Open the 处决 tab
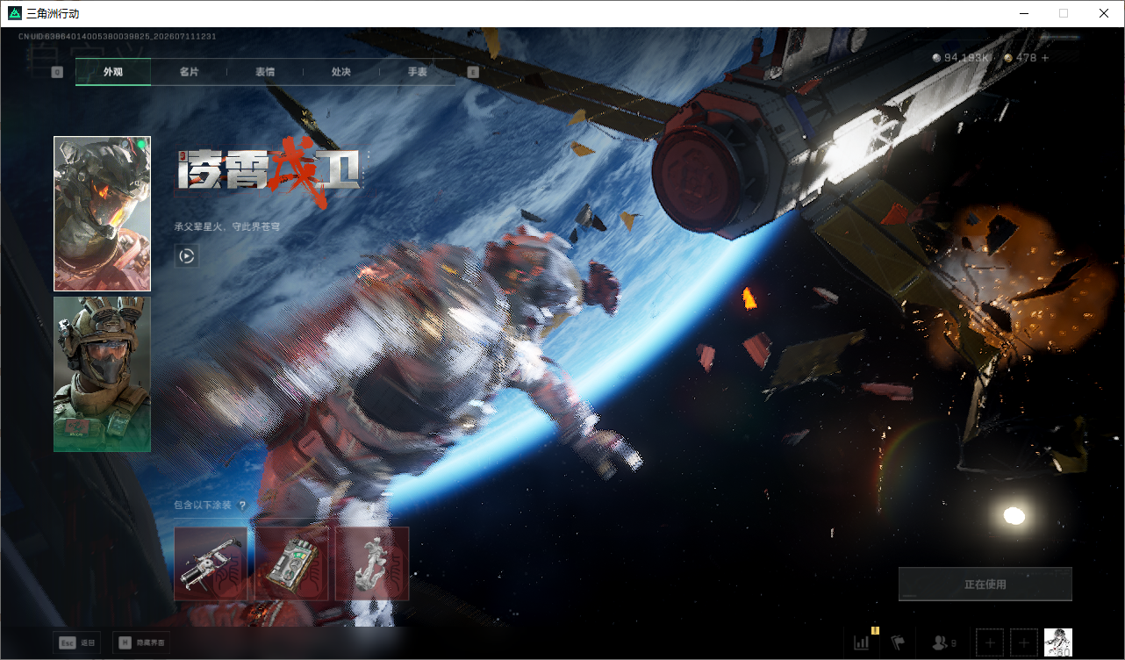 [341, 72]
